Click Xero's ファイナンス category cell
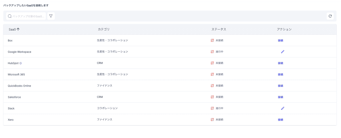 pyautogui.click(x=105, y=119)
